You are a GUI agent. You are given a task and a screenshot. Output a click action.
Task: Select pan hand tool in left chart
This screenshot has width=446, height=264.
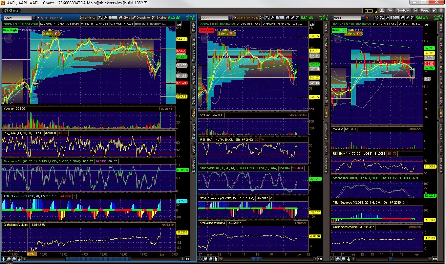19,259
